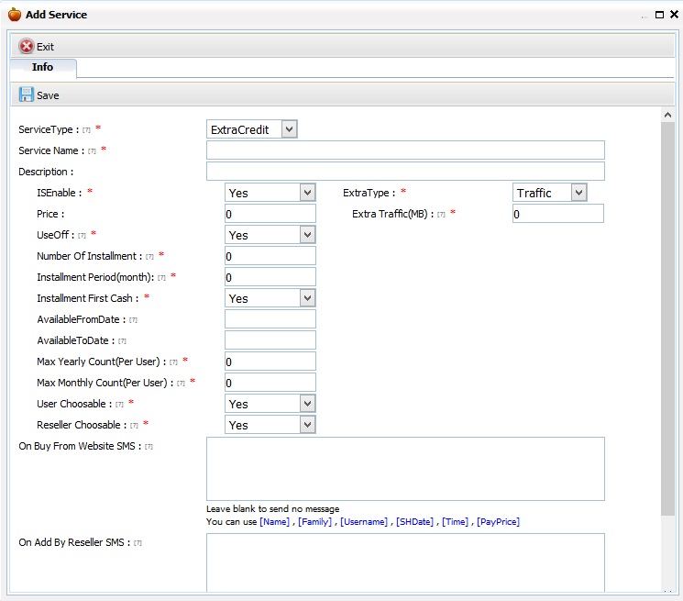
Task: Click the [PayPrice] placeholder link
Action: click(x=499, y=522)
